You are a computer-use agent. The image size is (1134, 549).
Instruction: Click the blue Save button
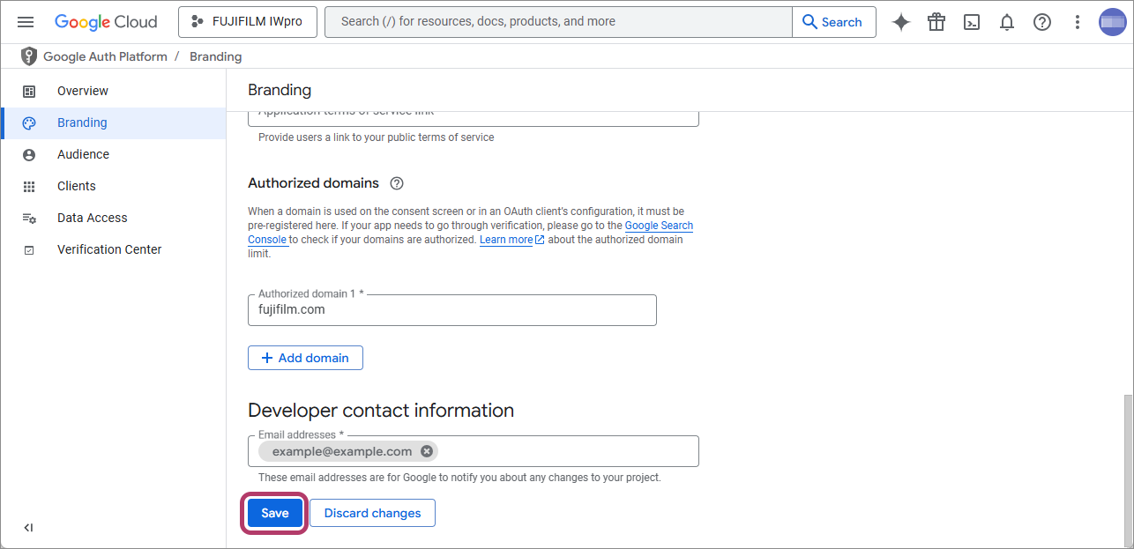[x=274, y=513]
